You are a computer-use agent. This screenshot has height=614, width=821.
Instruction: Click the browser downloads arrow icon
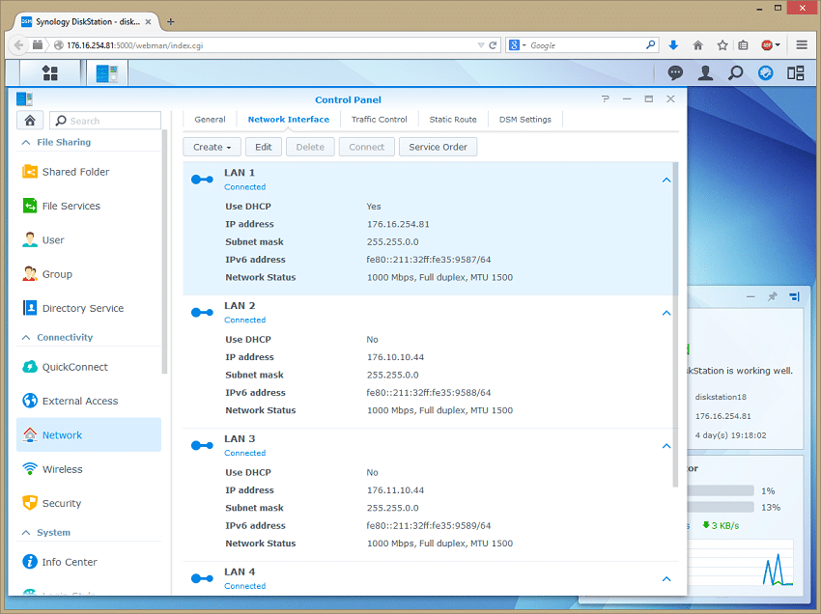click(673, 45)
